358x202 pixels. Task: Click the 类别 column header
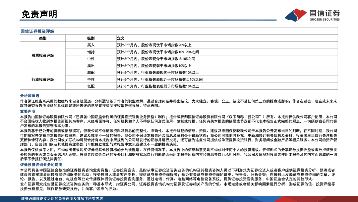pyautogui.click(x=43, y=38)
